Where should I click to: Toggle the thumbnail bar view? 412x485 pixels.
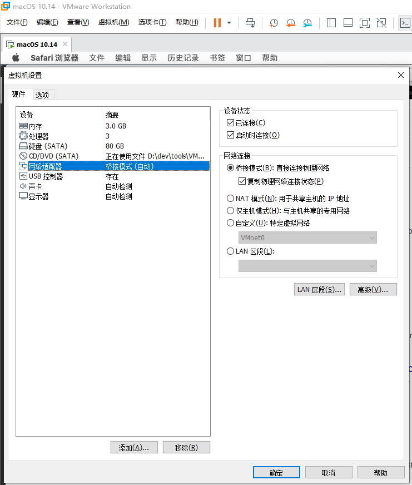point(348,23)
